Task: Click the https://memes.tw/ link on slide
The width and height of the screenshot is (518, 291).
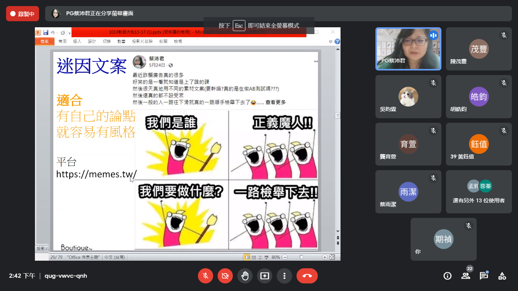Action: [96, 174]
